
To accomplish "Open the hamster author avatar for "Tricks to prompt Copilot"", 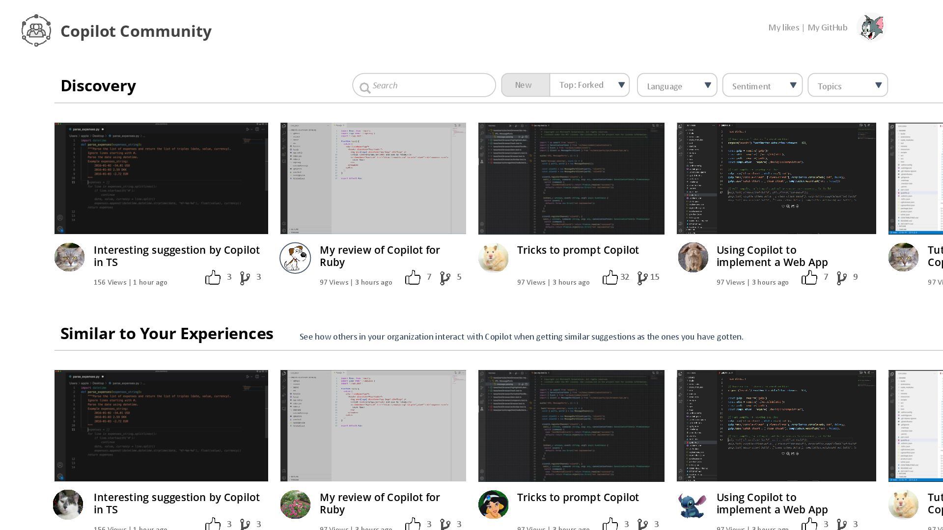I will point(493,257).
